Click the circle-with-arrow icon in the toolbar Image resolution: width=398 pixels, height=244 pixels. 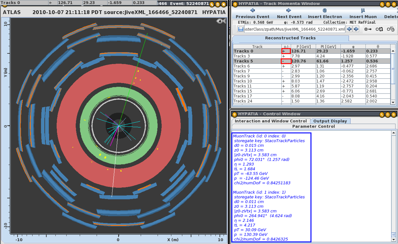368,29
